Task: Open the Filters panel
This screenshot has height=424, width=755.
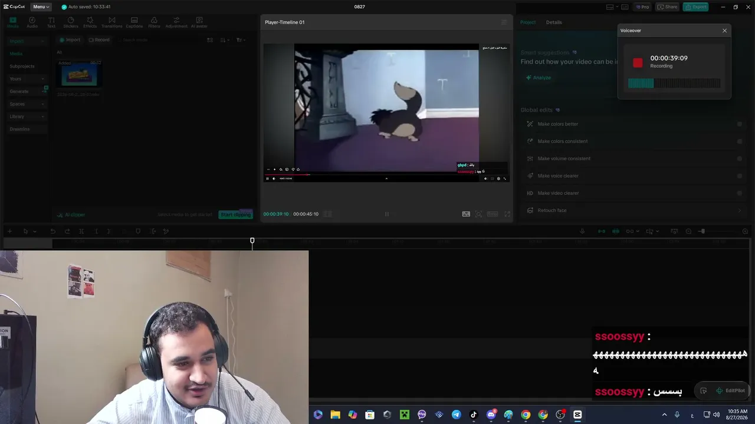Action: 154,22
